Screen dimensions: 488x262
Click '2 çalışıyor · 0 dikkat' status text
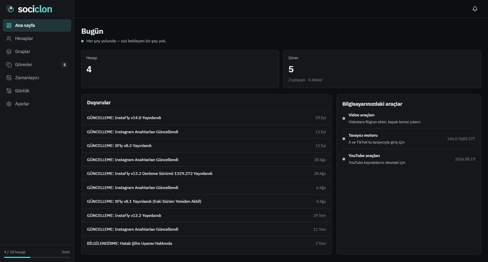tap(305, 80)
